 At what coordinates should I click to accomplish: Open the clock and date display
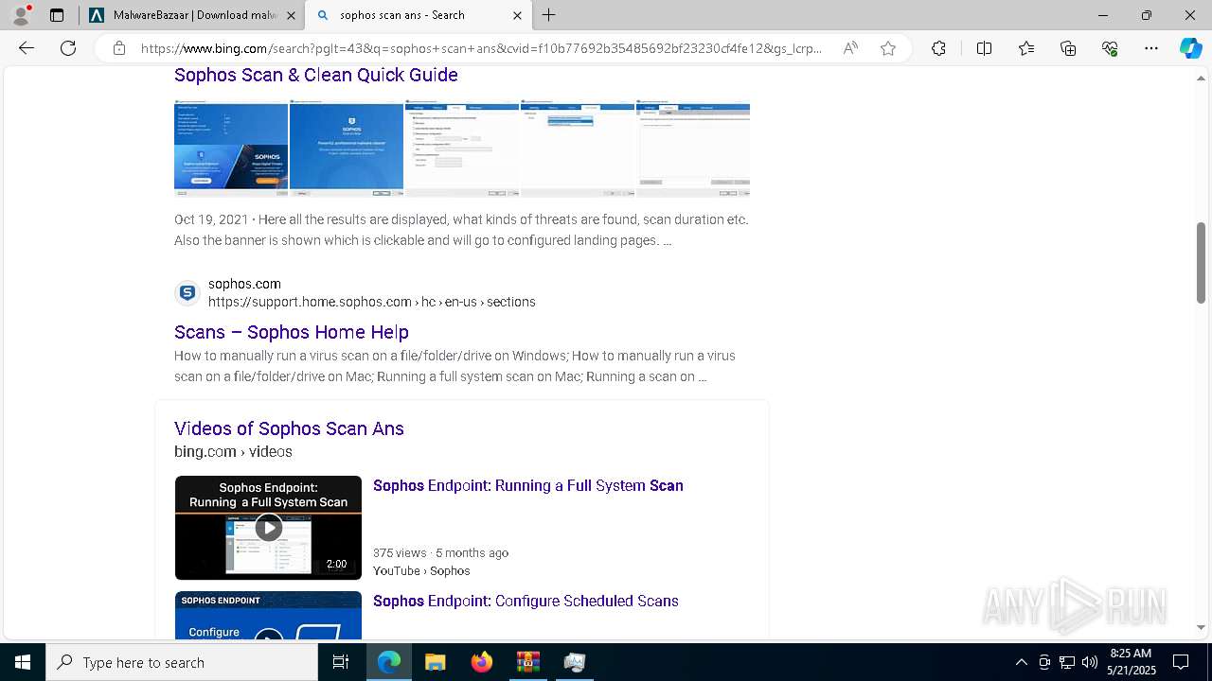coord(1131,662)
